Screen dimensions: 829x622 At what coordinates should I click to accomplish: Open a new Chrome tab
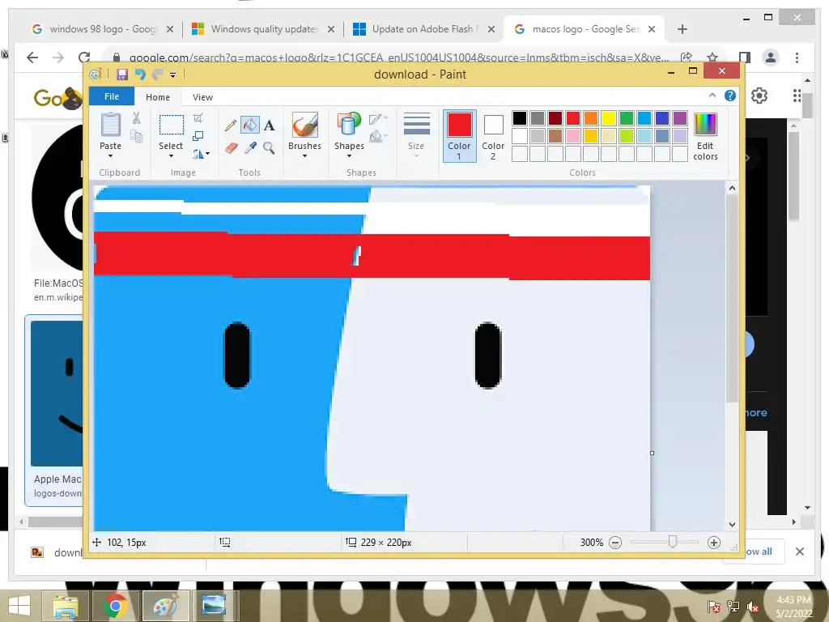(682, 29)
